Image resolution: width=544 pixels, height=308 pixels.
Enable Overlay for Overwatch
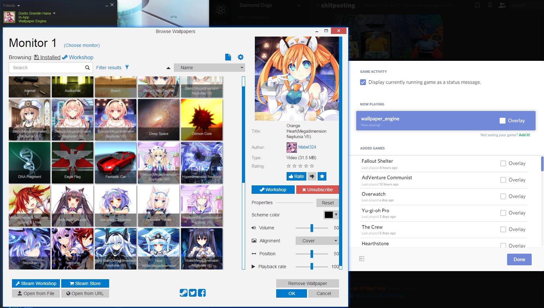click(x=503, y=196)
